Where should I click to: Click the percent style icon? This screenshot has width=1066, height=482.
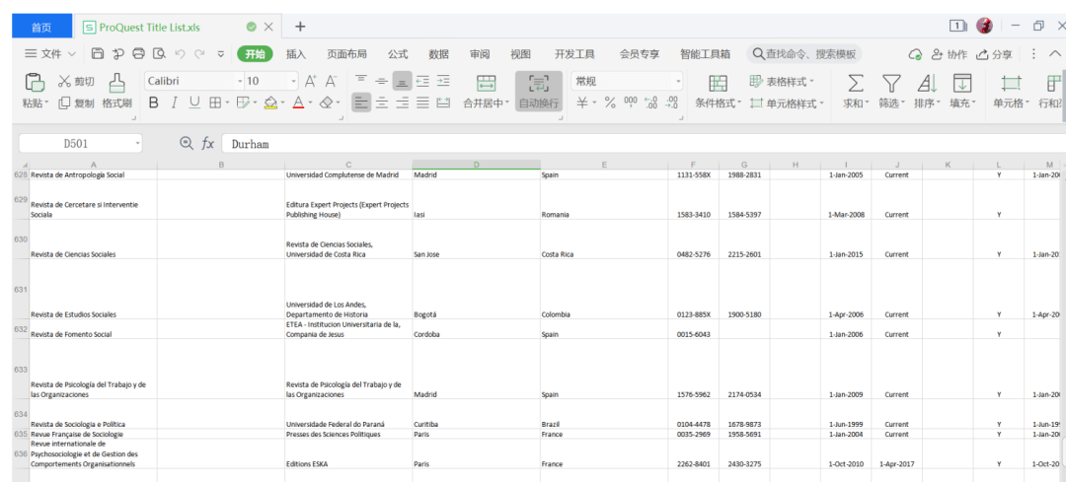(x=610, y=103)
